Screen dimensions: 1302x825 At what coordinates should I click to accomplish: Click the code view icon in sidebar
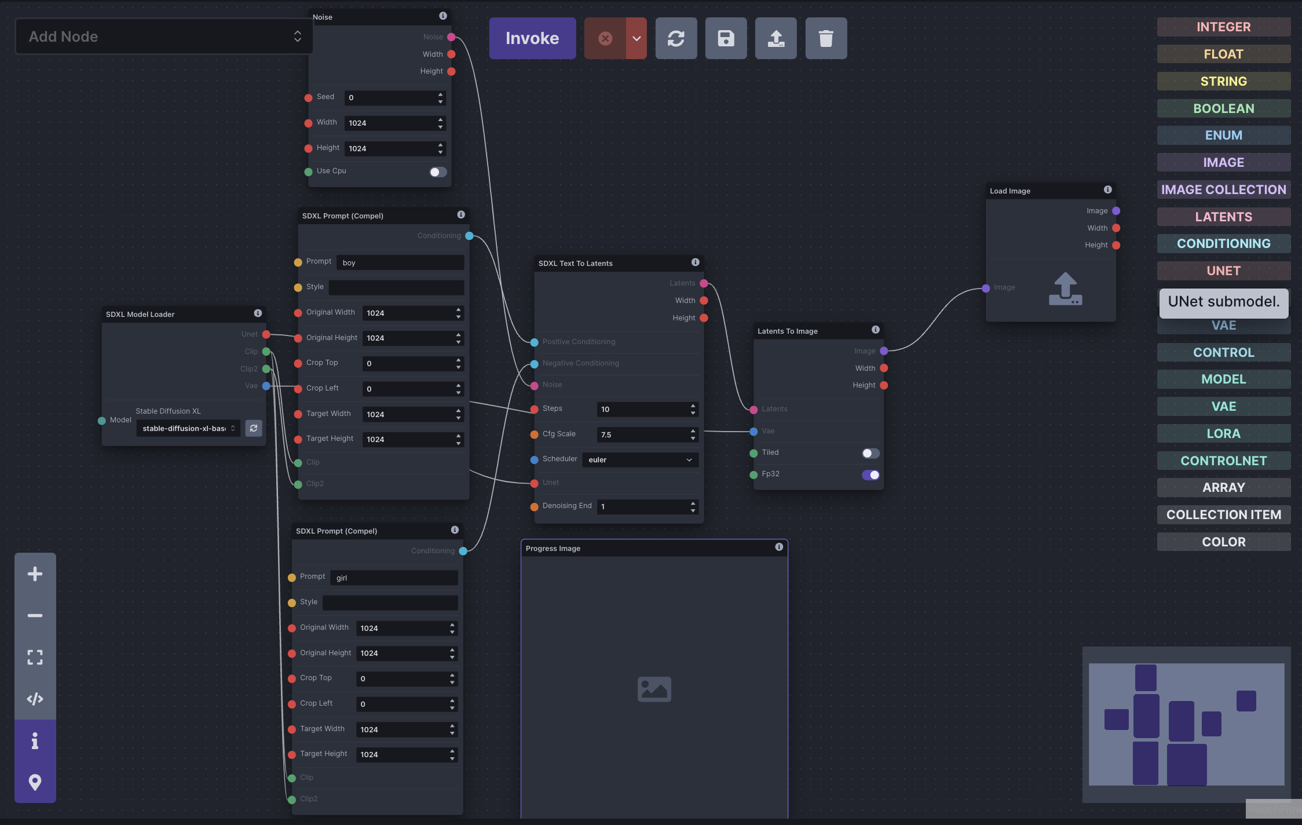tap(35, 699)
